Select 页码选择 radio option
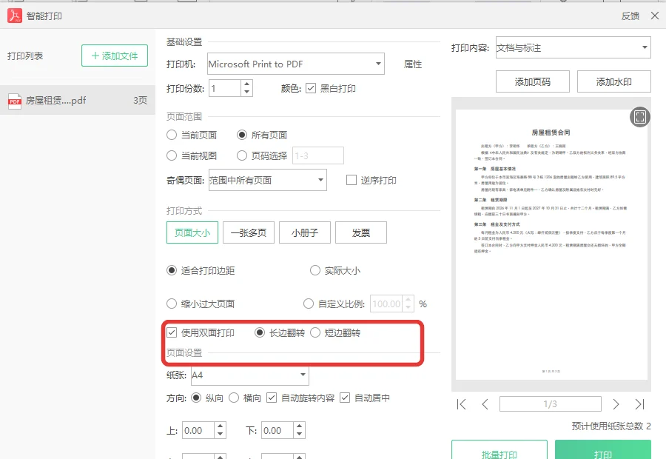 pos(242,155)
